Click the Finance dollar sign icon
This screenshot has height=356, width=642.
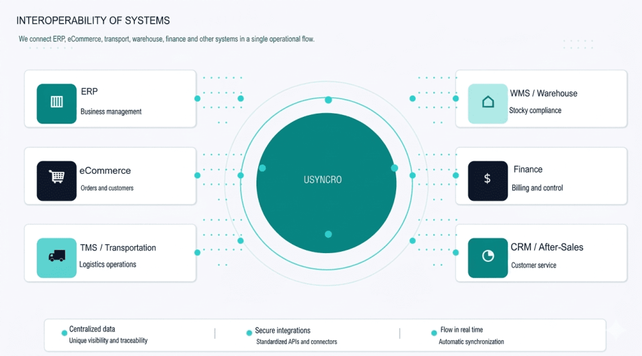pyautogui.click(x=488, y=181)
